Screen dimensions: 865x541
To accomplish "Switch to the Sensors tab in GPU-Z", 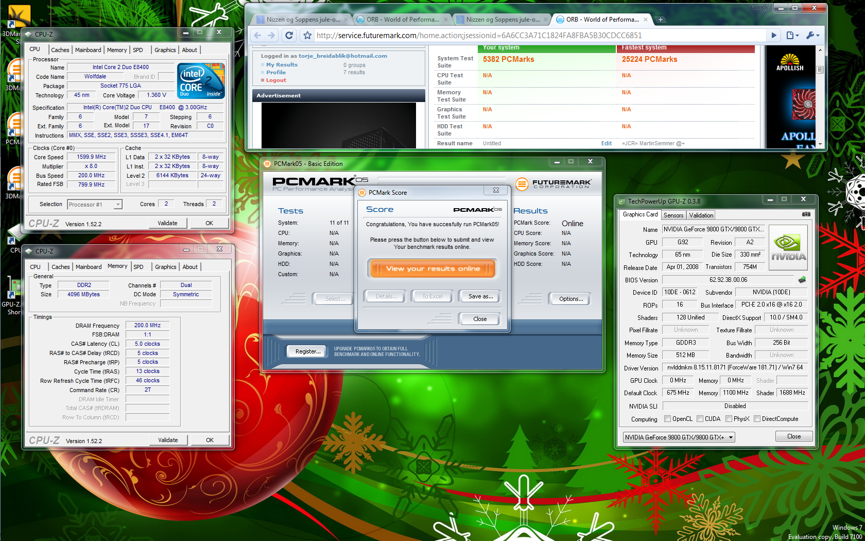I will point(673,215).
